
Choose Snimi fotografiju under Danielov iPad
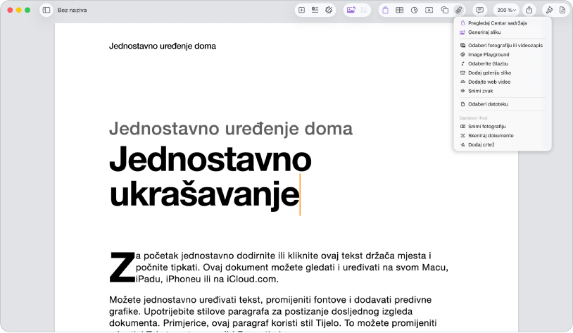click(x=503, y=127)
